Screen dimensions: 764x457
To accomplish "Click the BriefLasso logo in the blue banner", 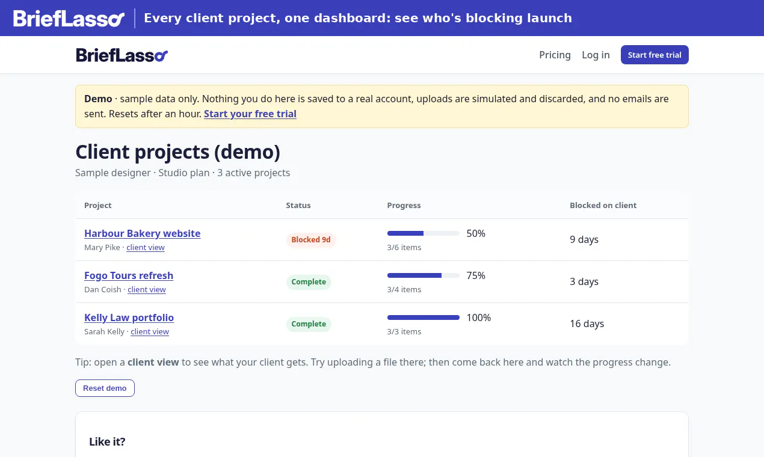I will tap(69, 19).
